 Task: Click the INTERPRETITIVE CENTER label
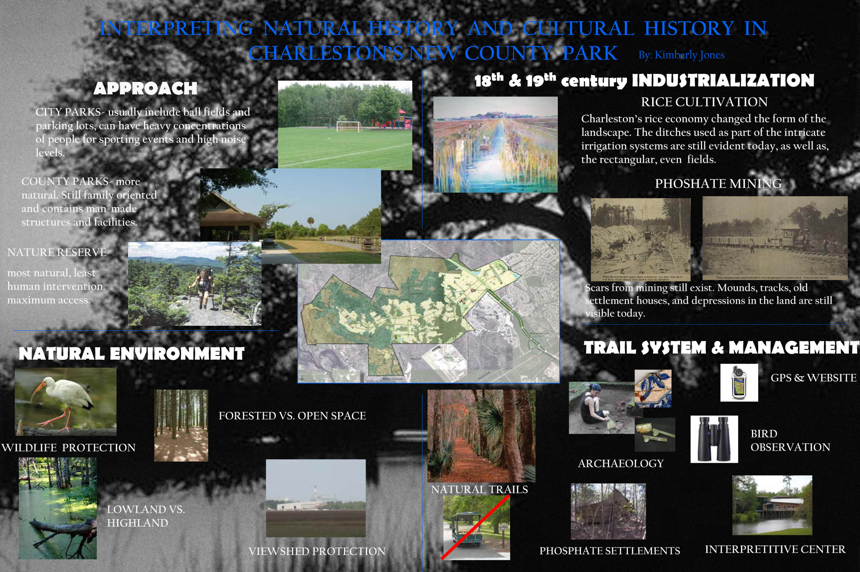coord(775,549)
